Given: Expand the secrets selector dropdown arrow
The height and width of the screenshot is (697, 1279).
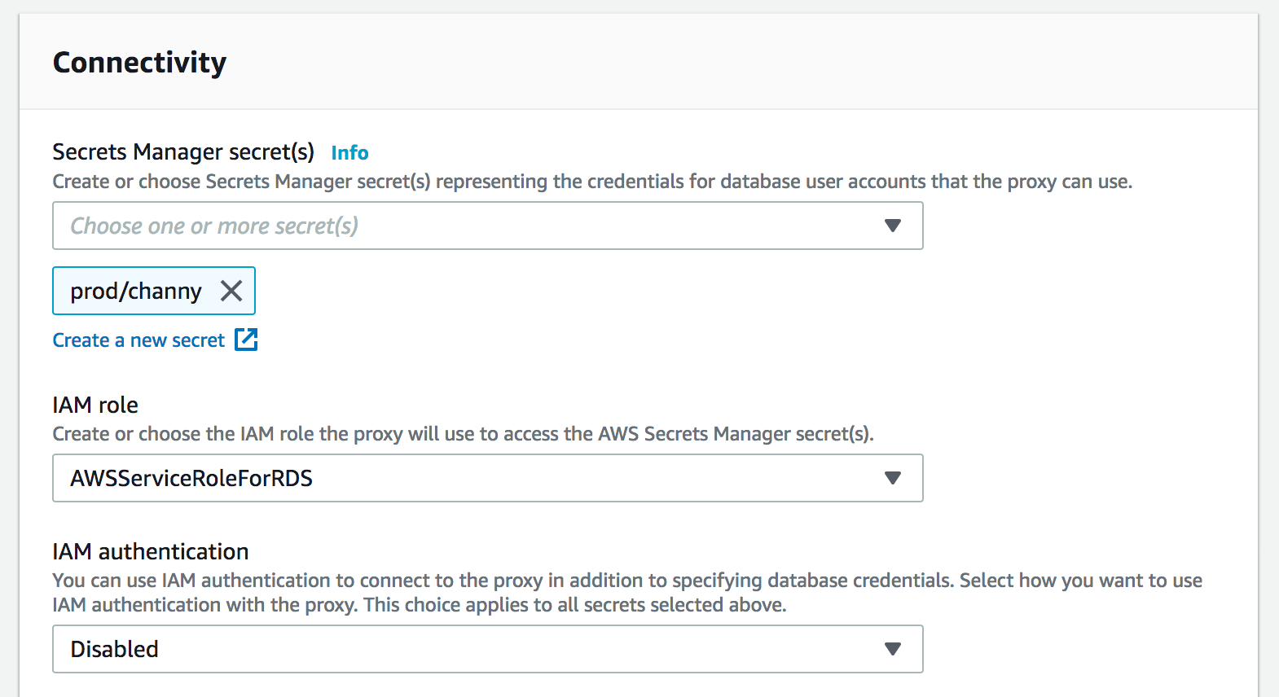Looking at the screenshot, I should click(893, 226).
